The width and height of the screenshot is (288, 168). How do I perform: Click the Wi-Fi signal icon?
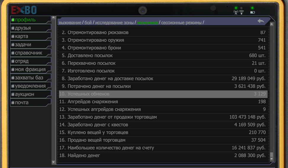[242, 12]
